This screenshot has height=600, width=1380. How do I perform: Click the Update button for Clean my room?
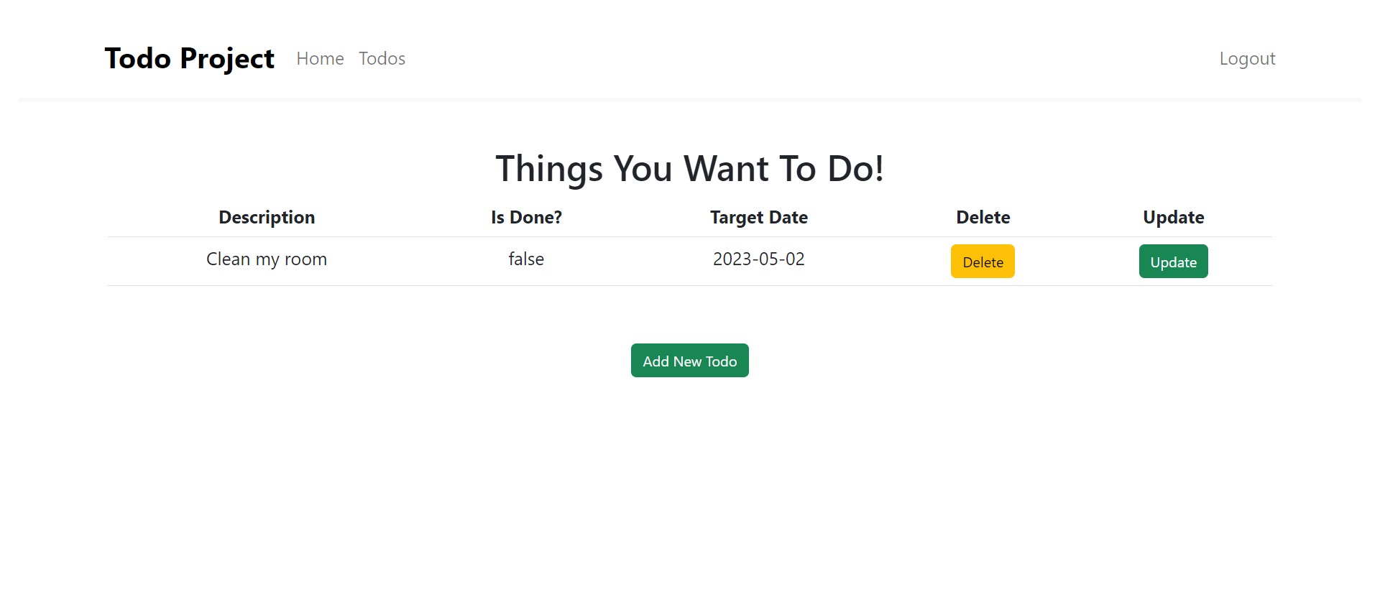tap(1173, 261)
